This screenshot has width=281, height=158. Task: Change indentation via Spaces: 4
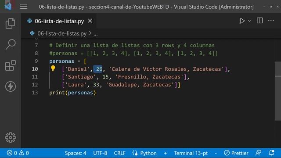[x=76, y=153]
